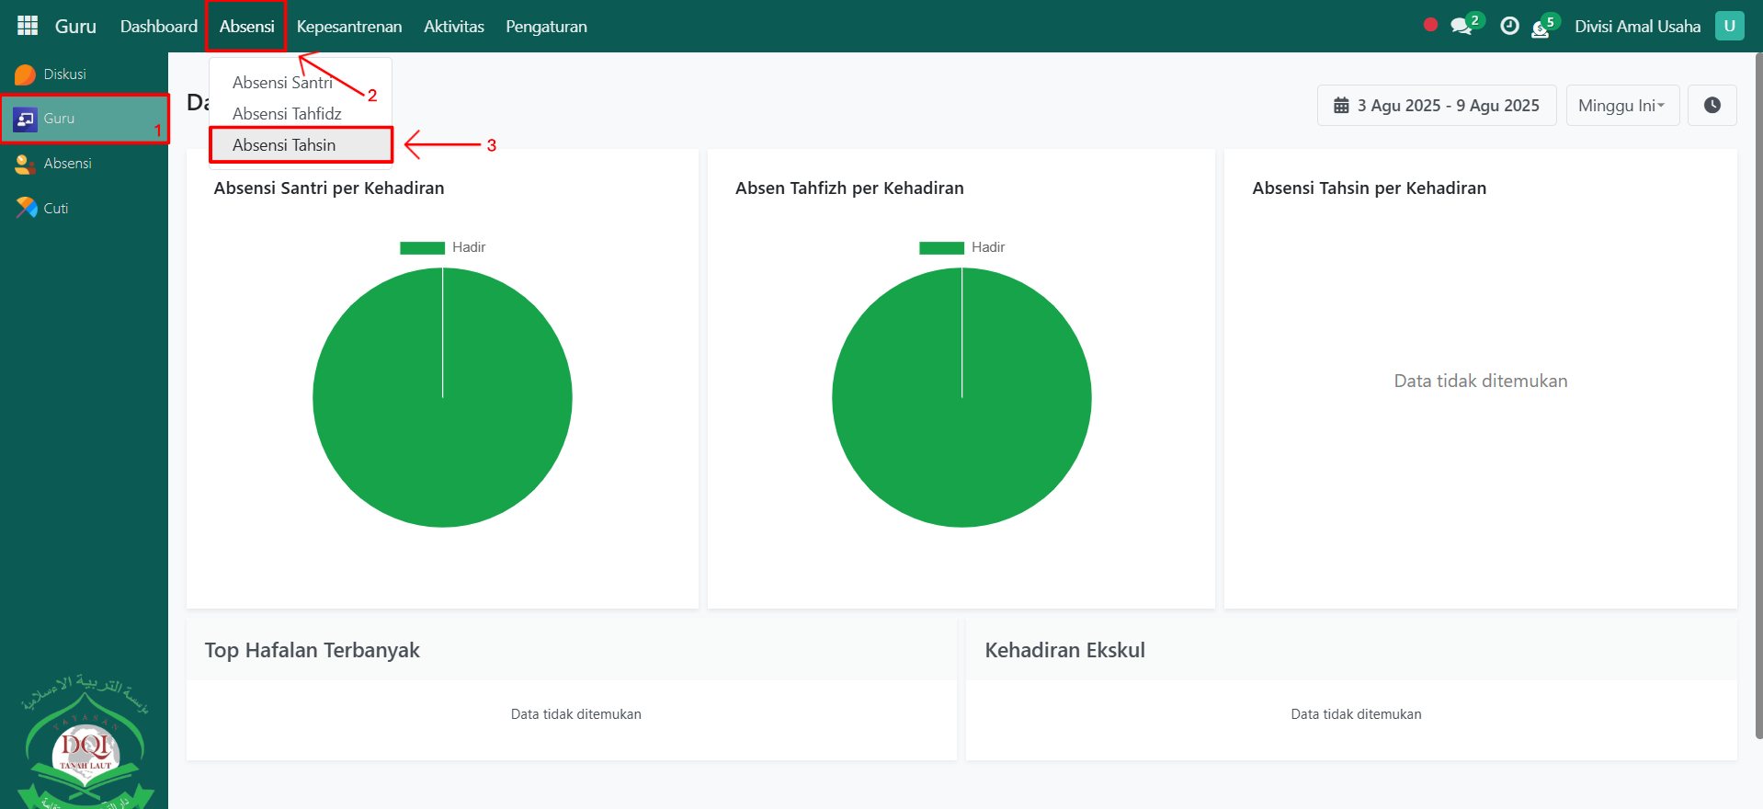The image size is (1763, 809).
Task: Open the Kepesantrenan menu
Action: (348, 26)
